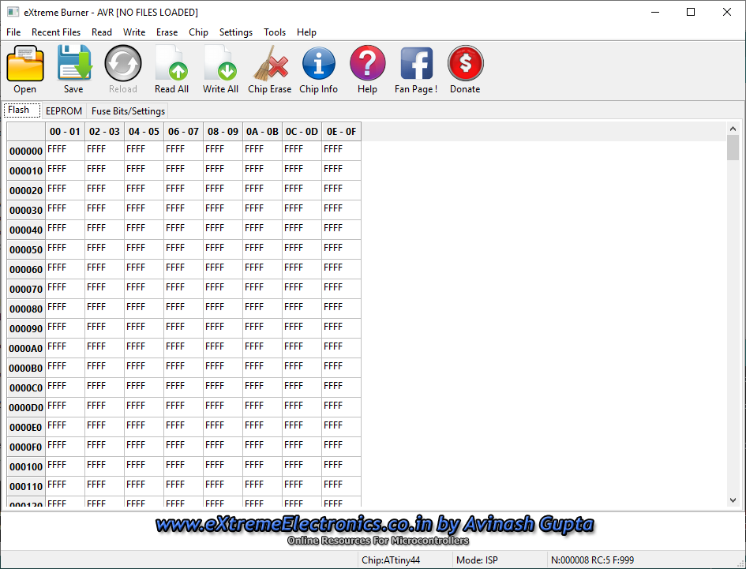Image resolution: width=746 pixels, height=569 pixels.
Task: Click row address 0000E0
Action: coord(26,428)
